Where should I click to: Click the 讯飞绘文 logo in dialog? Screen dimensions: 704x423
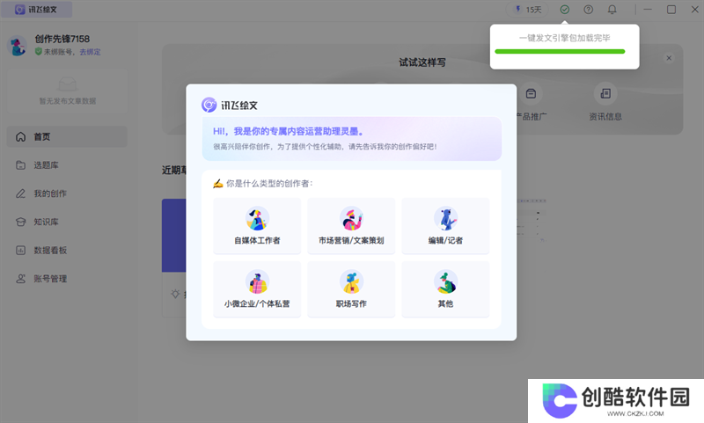tap(230, 105)
